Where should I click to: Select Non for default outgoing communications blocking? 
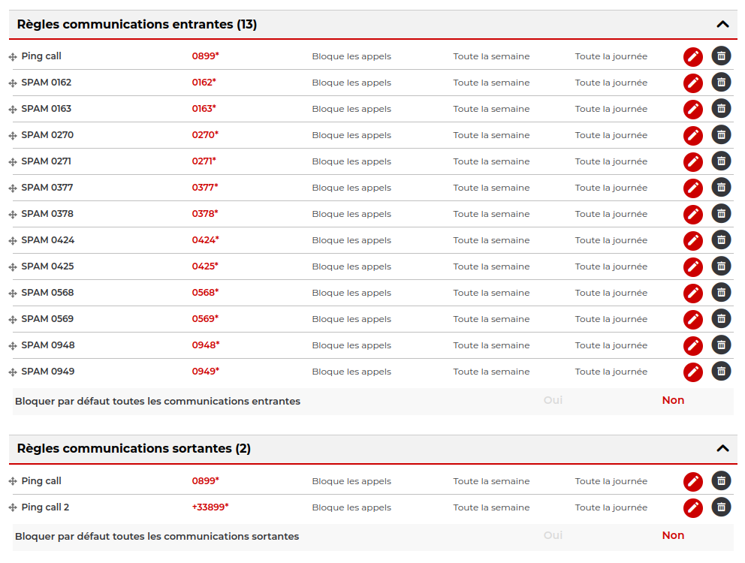pos(673,536)
